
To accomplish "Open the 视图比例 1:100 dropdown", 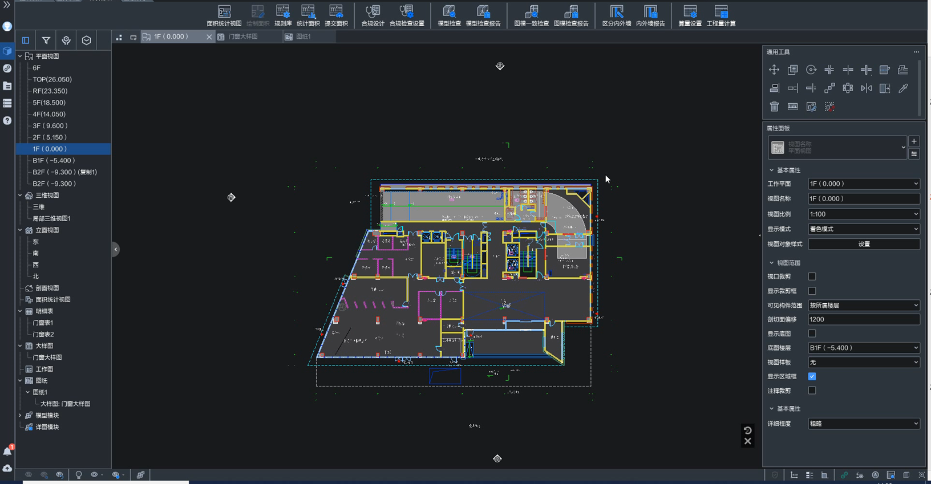I will coord(864,214).
